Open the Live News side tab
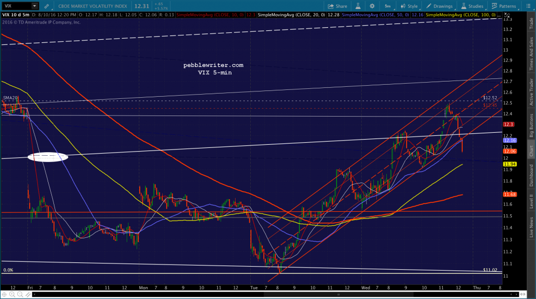Viewport: 536px width, 299px height. click(x=531, y=227)
